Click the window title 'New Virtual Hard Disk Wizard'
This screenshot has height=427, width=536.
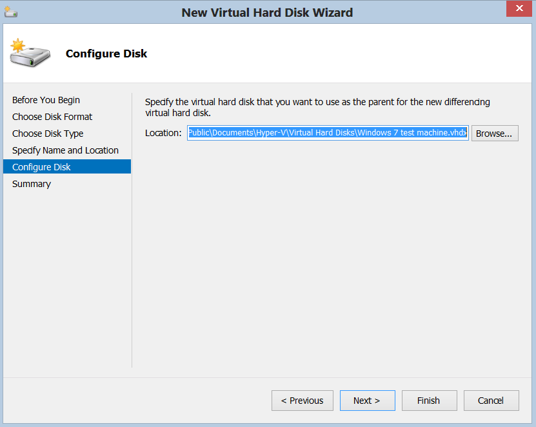tap(267, 13)
